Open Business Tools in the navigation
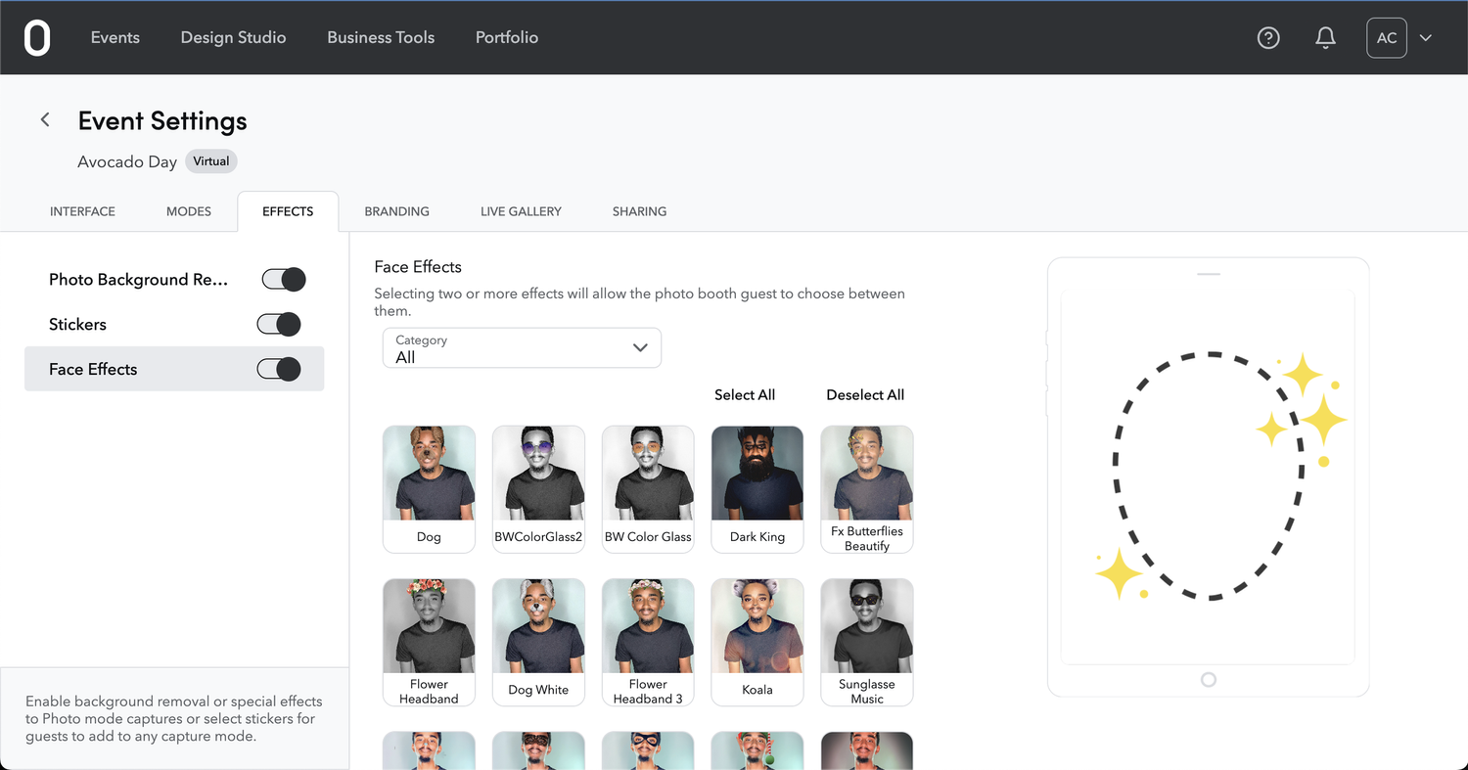Viewport: 1468px width, 770px height. (381, 37)
